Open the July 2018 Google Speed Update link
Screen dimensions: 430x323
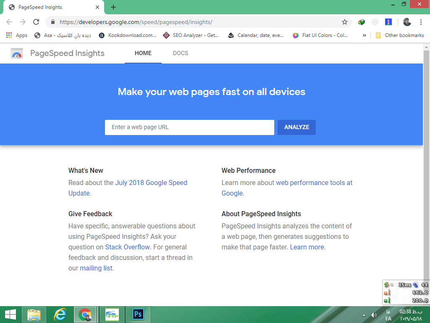128,188
